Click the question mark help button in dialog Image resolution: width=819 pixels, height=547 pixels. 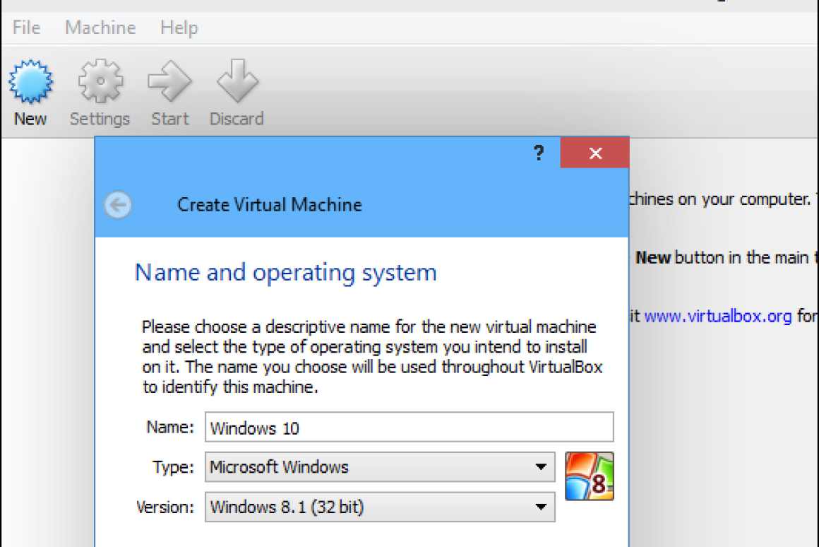539,153
